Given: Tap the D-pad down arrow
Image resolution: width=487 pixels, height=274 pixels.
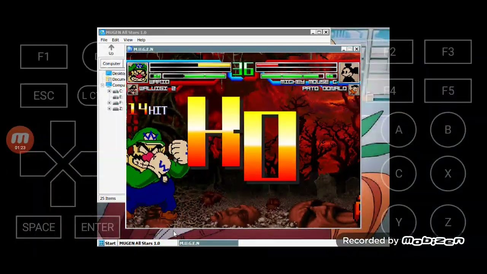Looking at the screenshot, I should (x=63, y=189).
